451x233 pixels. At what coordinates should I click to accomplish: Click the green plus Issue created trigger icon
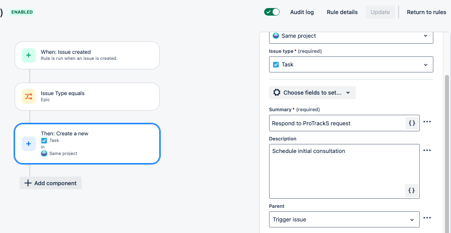pyautogui.click(x=29, y=55)
